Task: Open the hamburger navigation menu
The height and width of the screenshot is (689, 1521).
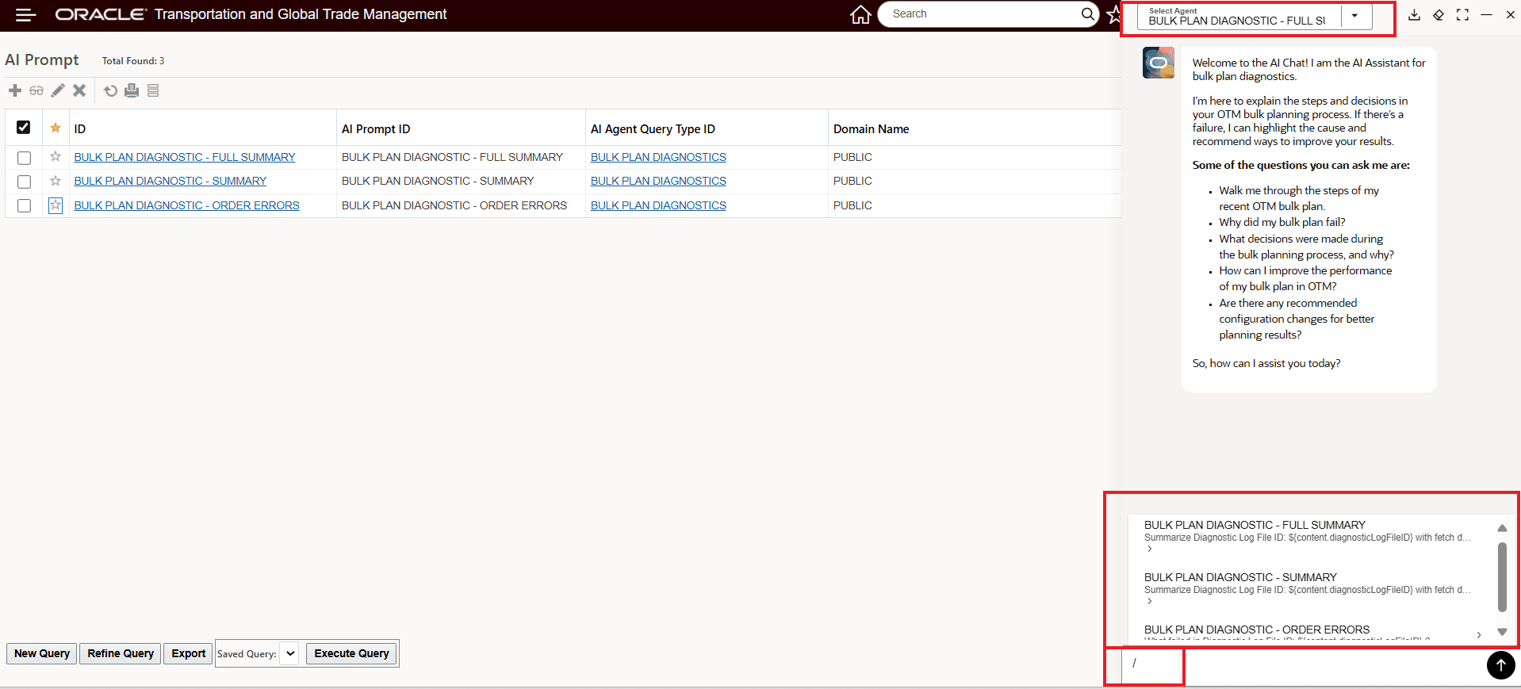Action: (x=25, y=15)
